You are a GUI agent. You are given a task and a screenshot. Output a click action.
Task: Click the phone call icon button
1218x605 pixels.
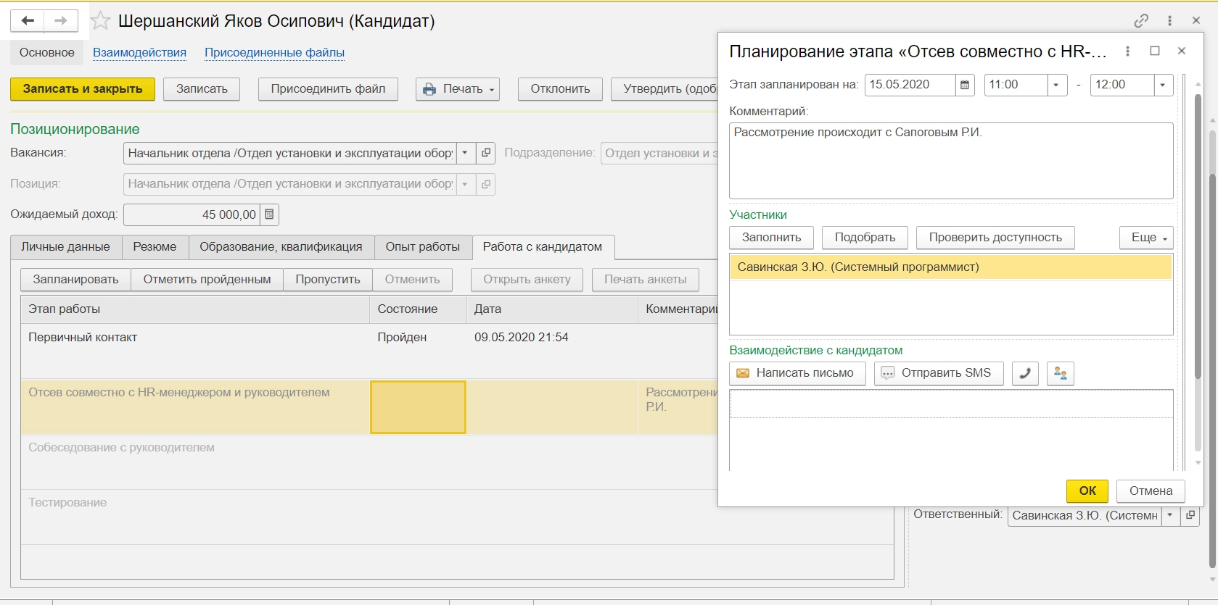coord(1024,373)
